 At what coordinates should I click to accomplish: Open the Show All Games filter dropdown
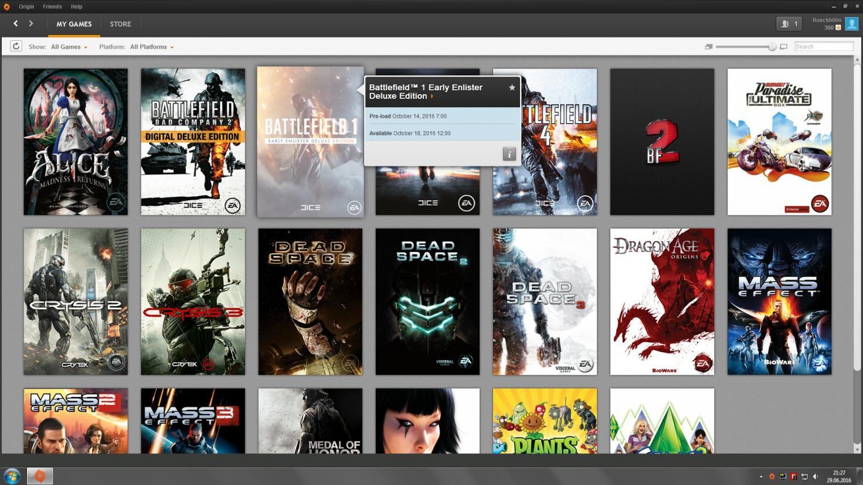(x=69, y=47)
